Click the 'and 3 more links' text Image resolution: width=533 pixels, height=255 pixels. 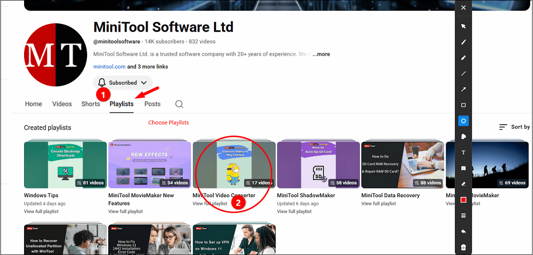(x=148, y=67)
